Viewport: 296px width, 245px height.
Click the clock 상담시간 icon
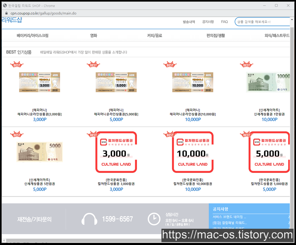pos(154,219)
